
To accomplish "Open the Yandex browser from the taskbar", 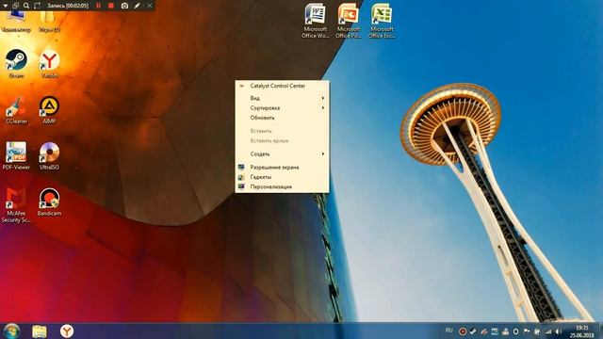I will tap(67, 331).
